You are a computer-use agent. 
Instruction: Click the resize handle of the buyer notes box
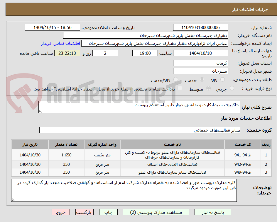[13, 200]
